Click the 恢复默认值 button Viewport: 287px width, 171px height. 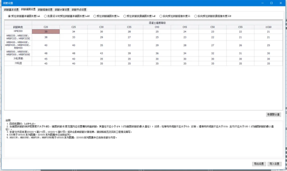[273, 114]
